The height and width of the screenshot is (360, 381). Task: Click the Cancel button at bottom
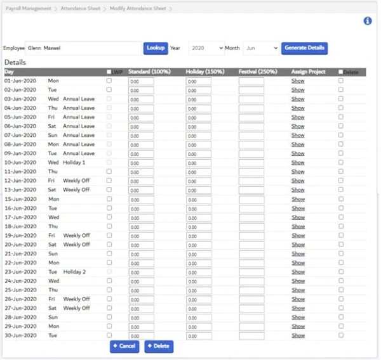[x=124, y=346]
